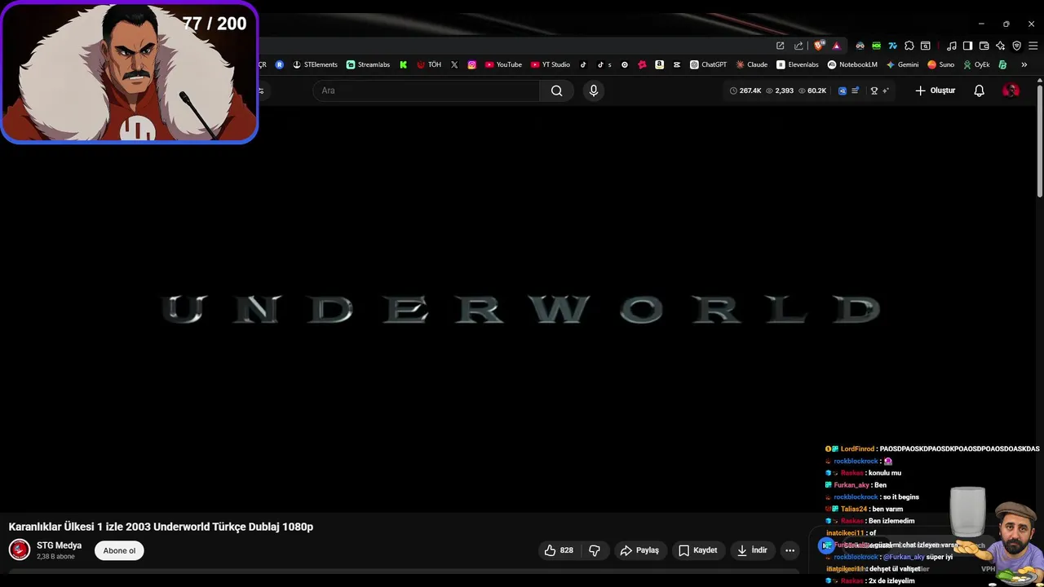
Task: Click the YouTube search magnifier button
Action: pyautogui.click(x=556, y=90)
